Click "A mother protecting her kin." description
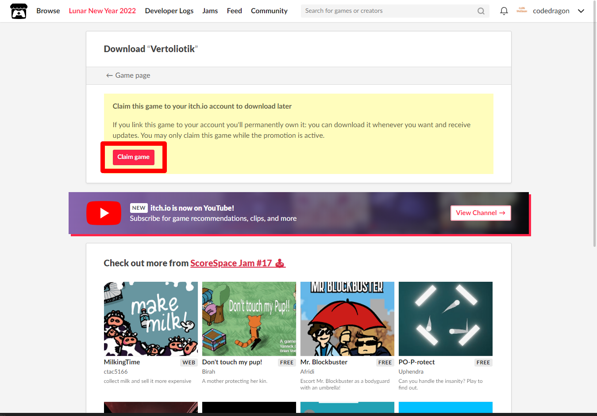 [235, 381]
